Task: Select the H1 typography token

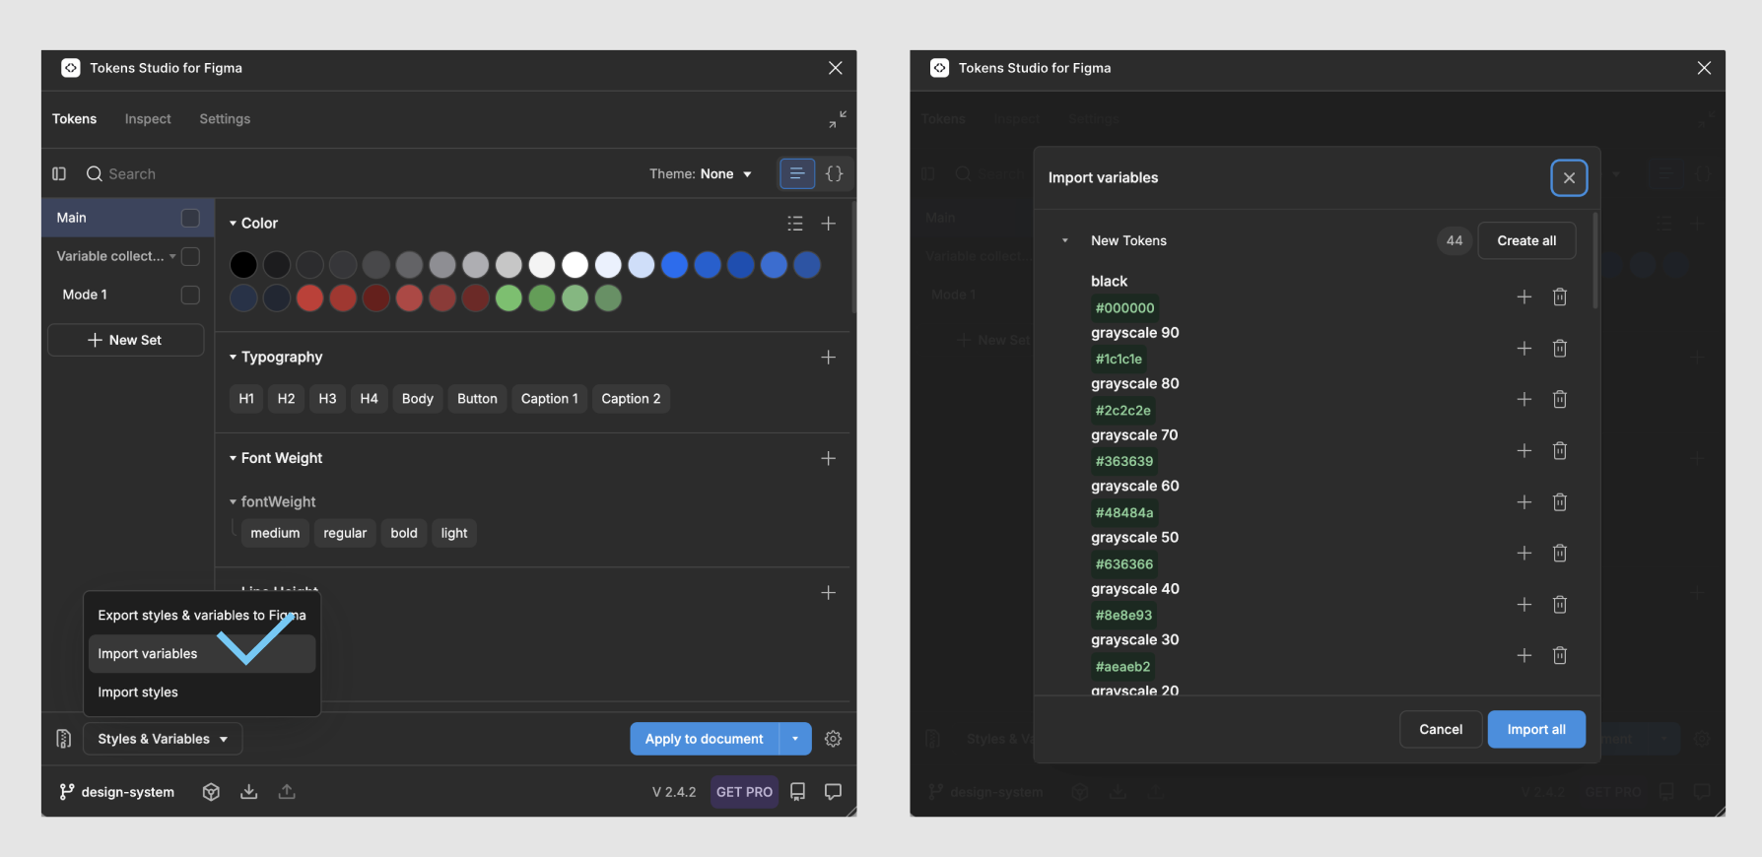Action: (x=246, y=399)
